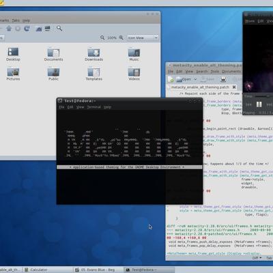Reload the file manager folder view
The width and height of the screenshot is (273, 273).
(x=27, y=29)
